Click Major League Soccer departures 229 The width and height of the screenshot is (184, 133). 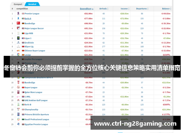click(x=142, y=28)
